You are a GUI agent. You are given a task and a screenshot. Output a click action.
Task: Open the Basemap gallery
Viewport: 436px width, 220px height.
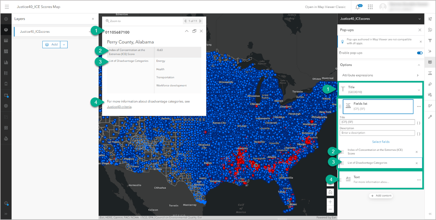[x=6, y=51]
